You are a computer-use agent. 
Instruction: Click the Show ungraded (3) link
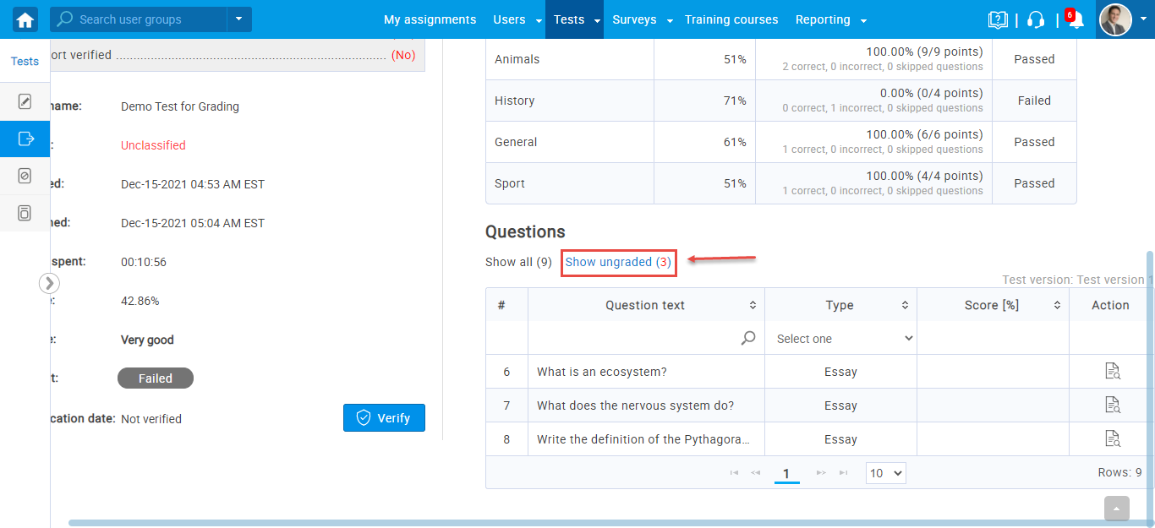(618, 262)
